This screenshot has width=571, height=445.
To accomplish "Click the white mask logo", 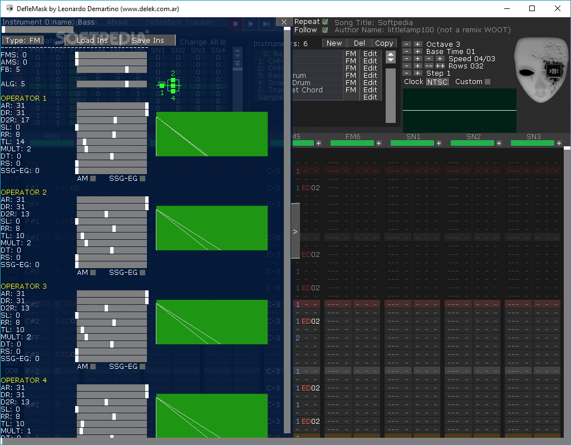I will (541, 70).
